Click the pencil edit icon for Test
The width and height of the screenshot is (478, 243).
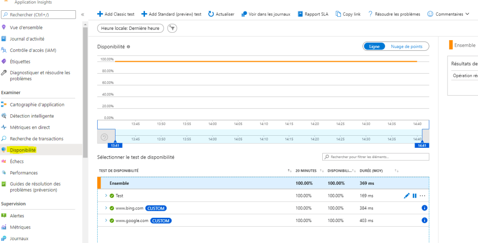(406, 196)
